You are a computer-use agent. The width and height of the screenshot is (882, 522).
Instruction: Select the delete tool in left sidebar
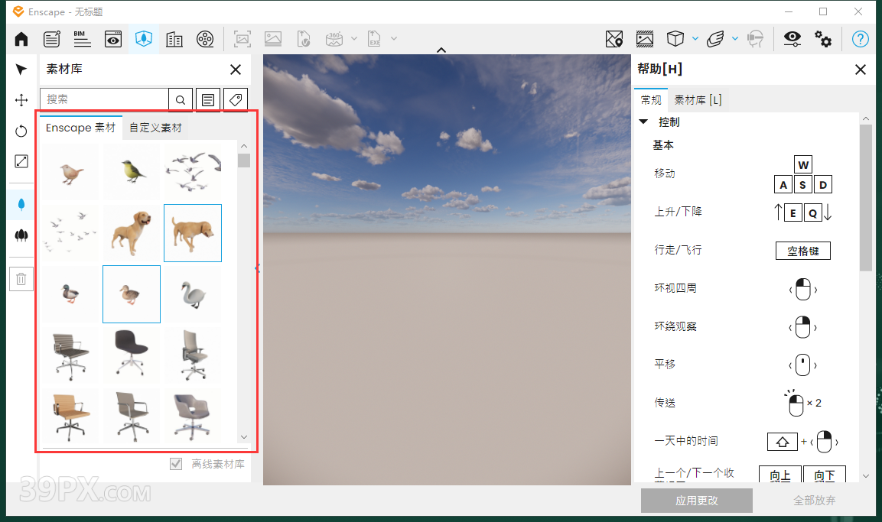pos(21,278)
